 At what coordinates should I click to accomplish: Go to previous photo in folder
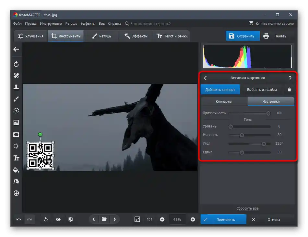(94, 219)
